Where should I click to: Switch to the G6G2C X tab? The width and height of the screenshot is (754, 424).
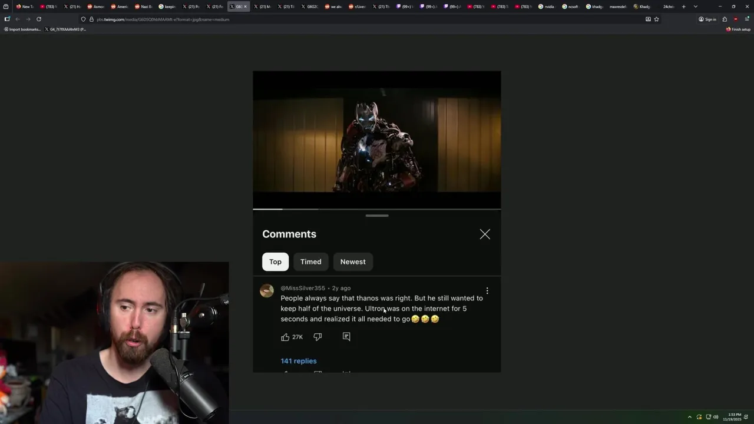(309, 6)
